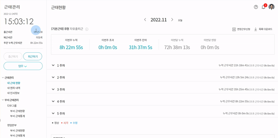
Task: Open the user profile avatar
Action: (x=271, y=7)
